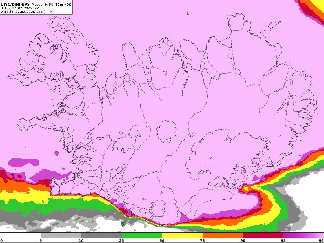Click the '99' colorbar tick label
324x243 pixels.
coord(321,241)
